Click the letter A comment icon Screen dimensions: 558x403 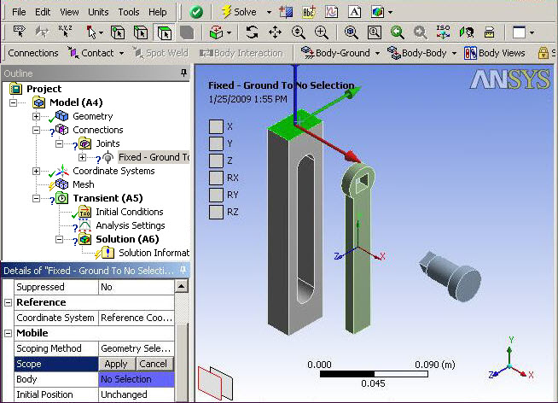click(x=354, y=13)
